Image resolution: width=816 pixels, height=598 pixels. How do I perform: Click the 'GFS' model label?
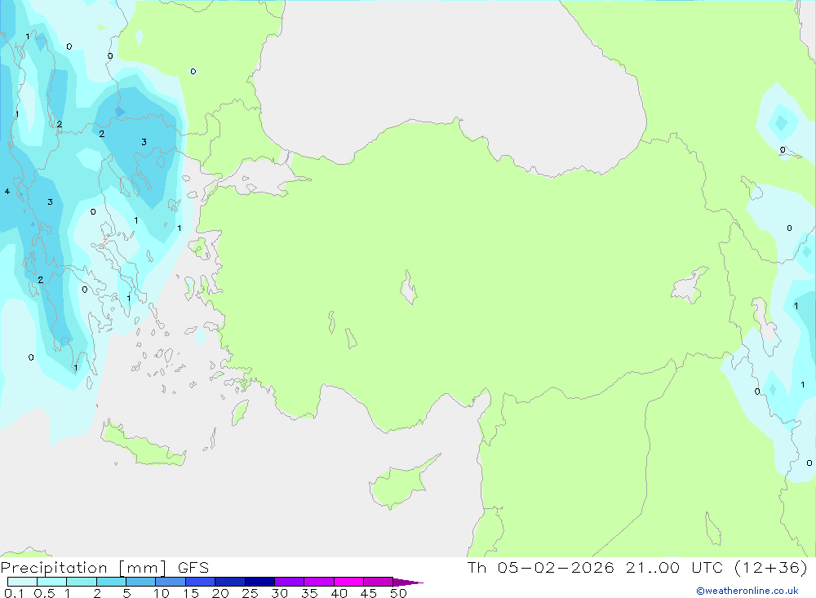pyautogui.click(x=193, y=568)
